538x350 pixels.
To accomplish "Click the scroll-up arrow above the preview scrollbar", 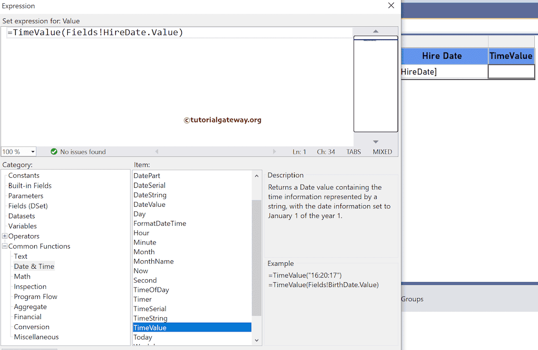I will (376, 30).
